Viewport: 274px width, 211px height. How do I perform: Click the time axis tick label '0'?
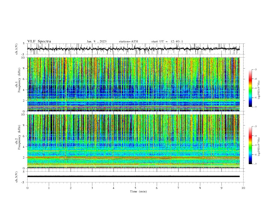(27, 188)
